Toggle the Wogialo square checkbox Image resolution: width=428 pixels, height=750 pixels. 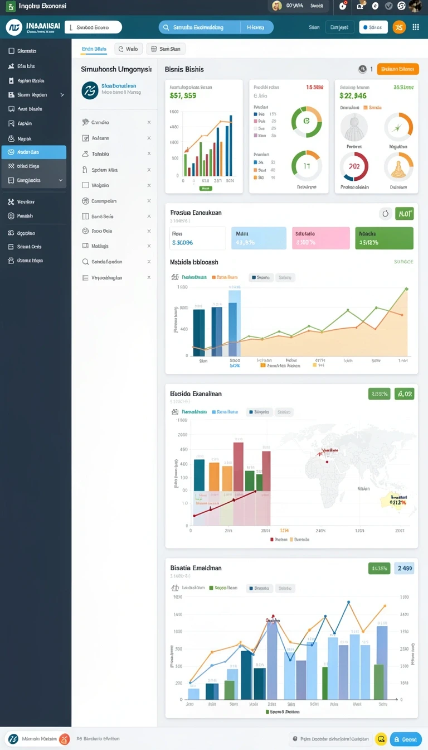click(85, 185)
